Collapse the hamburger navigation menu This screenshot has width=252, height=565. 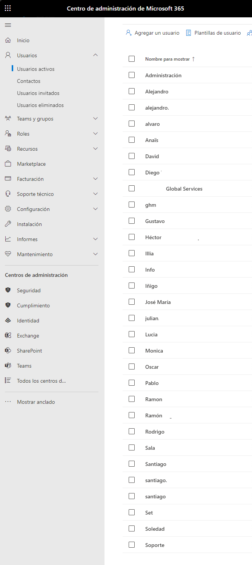pyautogui.click(x=8, y=25)
